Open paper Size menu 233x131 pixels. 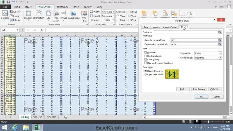tap(48, 16)
